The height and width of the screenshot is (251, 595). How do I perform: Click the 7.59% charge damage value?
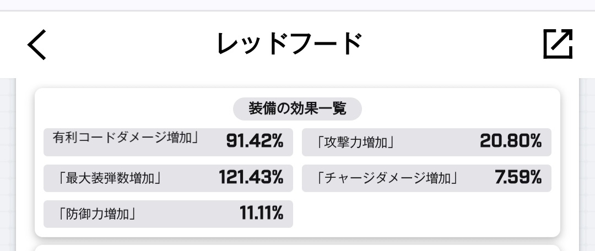(x=518, y=177)
